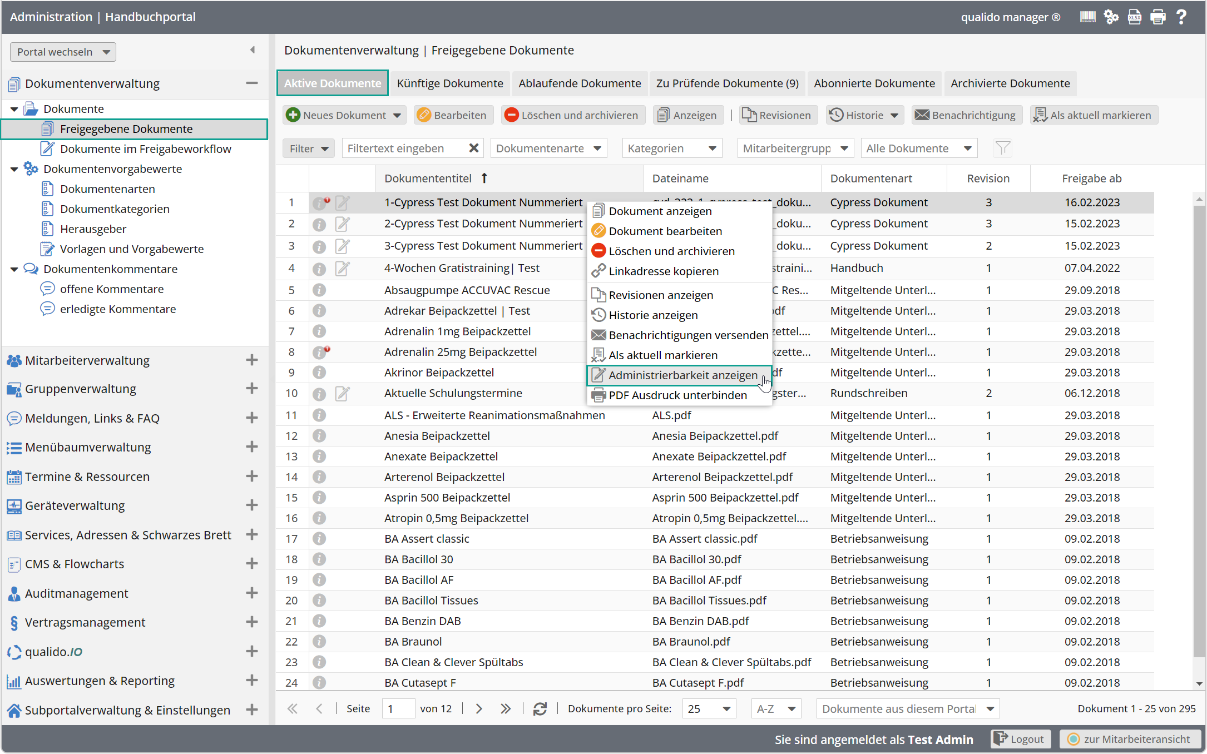Open help question mark icon
1207x754 pixels.
[x=1181, y=17]
